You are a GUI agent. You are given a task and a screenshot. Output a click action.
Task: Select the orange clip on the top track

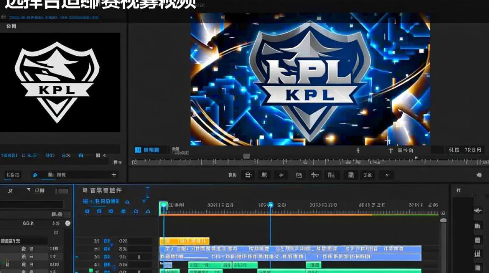point(184,241)
